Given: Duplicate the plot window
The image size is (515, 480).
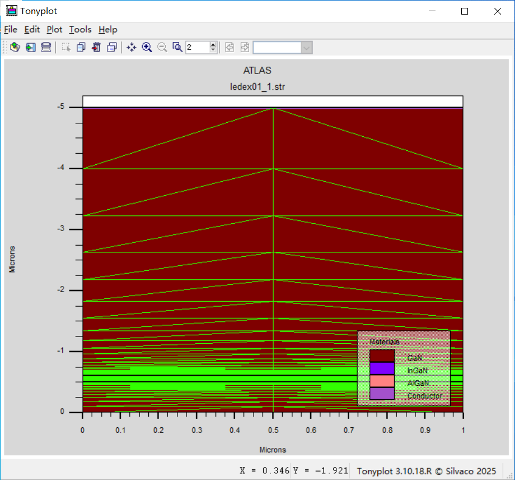Looking at the screenshot, I should click(112, 47).
